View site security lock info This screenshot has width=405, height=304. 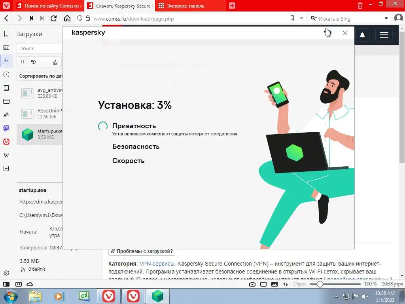click(x=88, y=18)
